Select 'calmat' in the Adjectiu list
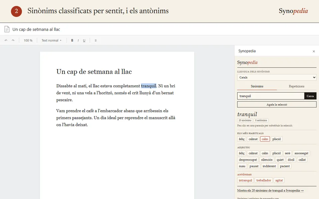The image size is (319, 199). [253, 153]
